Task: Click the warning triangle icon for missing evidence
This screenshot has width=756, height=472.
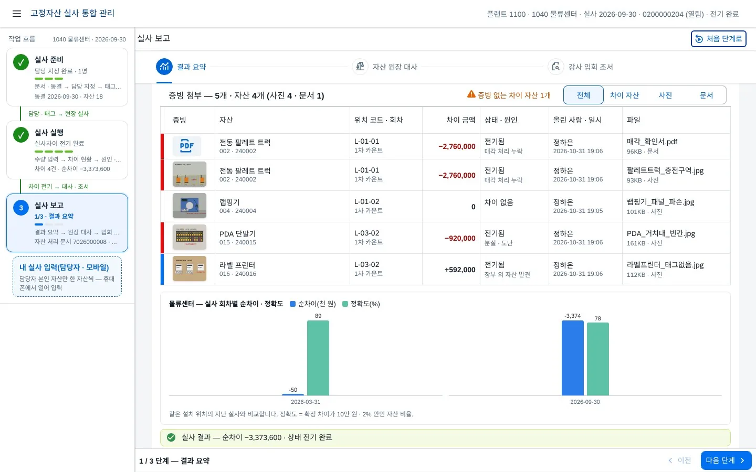Action: (471, 94)
